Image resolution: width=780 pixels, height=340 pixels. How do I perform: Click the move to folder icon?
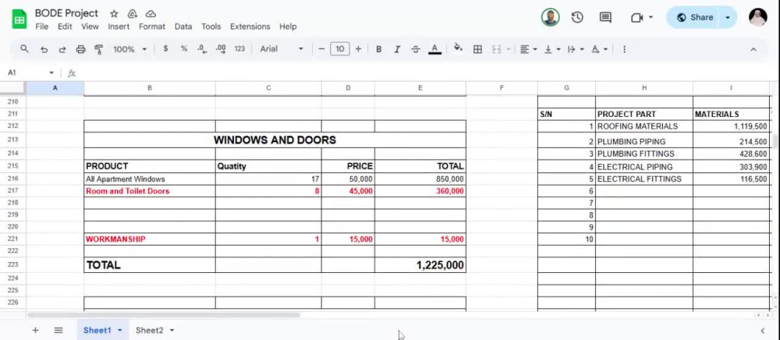[x=133, y=13]
